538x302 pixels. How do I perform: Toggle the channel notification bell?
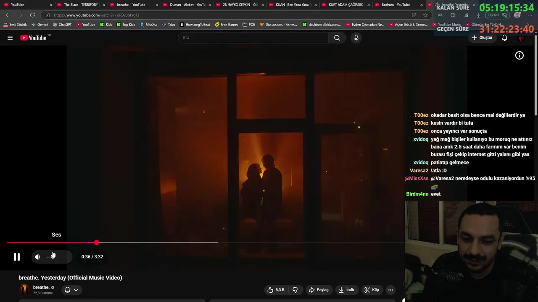click(67, 290)
